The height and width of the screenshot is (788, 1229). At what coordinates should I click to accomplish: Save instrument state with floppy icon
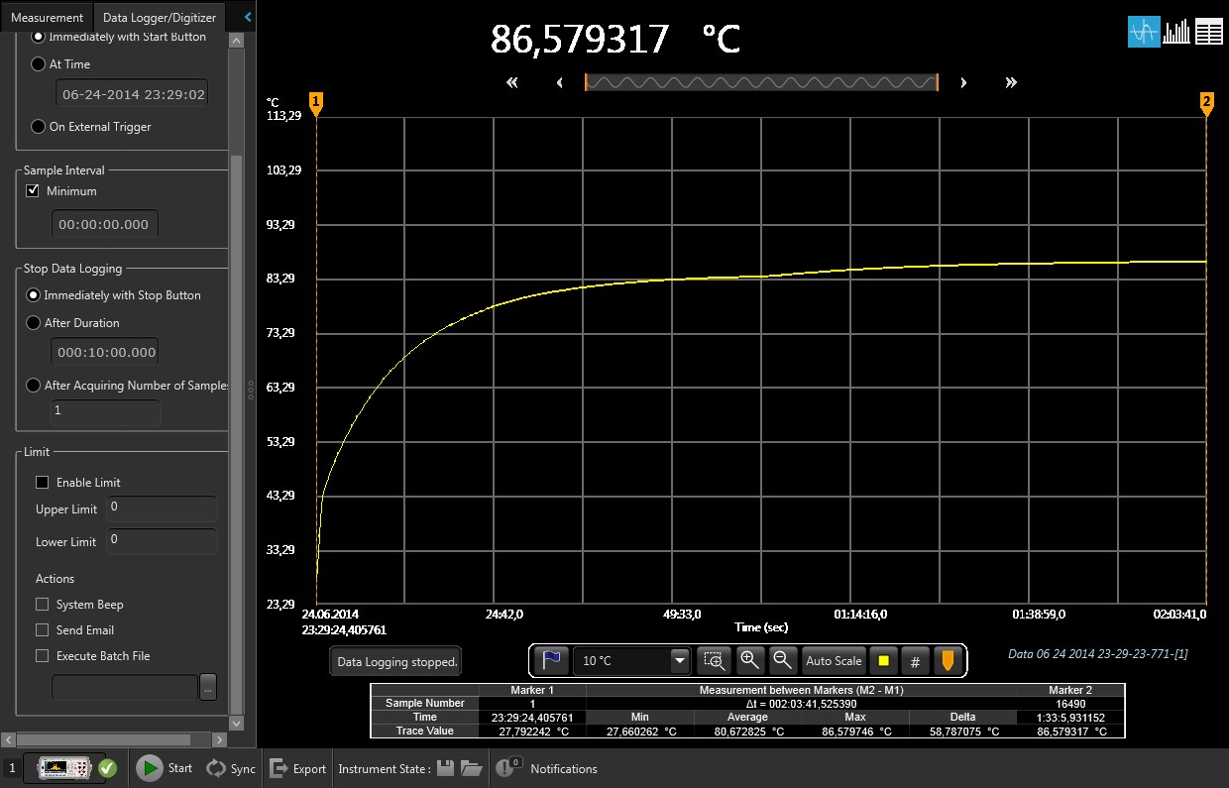(x=446, y=768)
